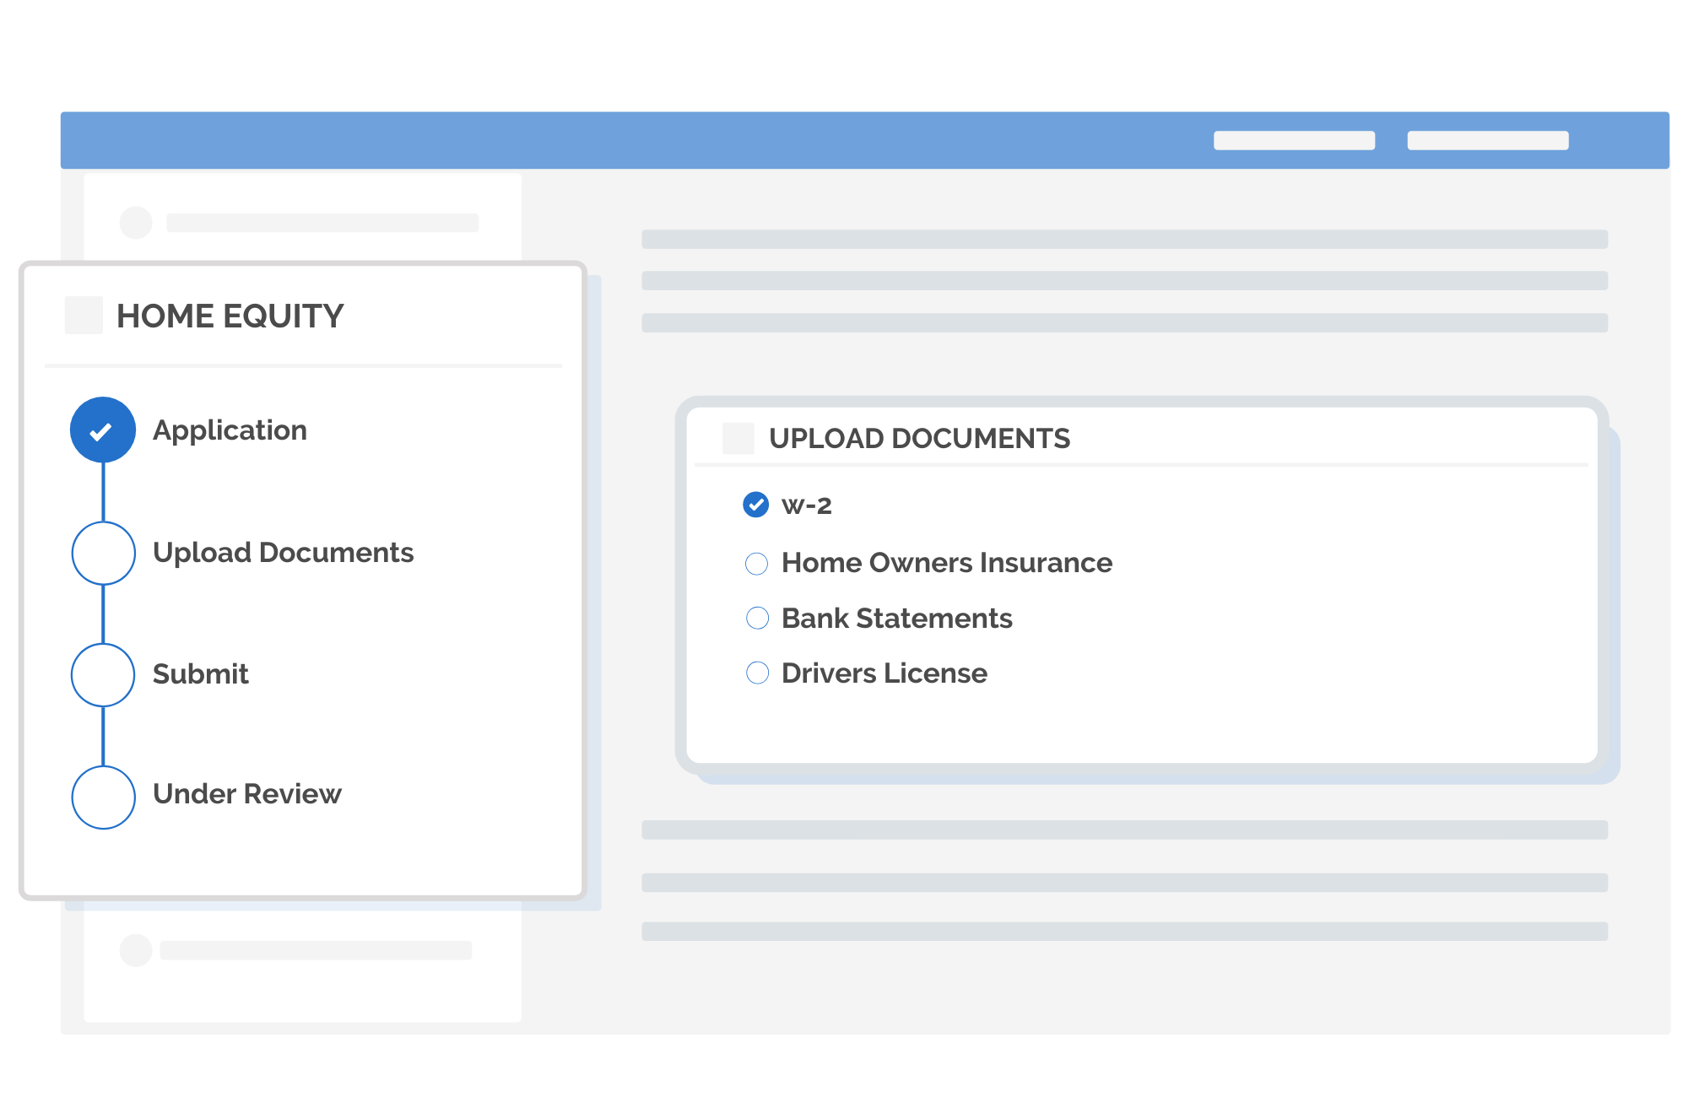Go to the Under Review step label
The width and height of the screenshot is (1688, 1119).
[x=246, y=794]
